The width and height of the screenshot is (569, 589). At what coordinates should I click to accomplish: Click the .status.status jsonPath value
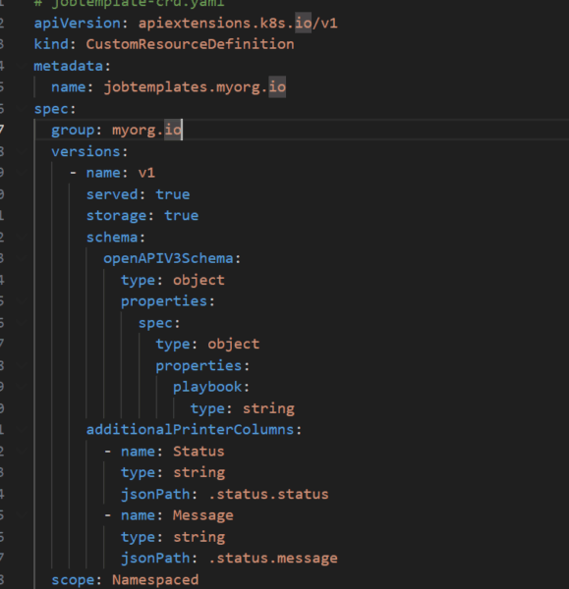[x=268, y=494]
